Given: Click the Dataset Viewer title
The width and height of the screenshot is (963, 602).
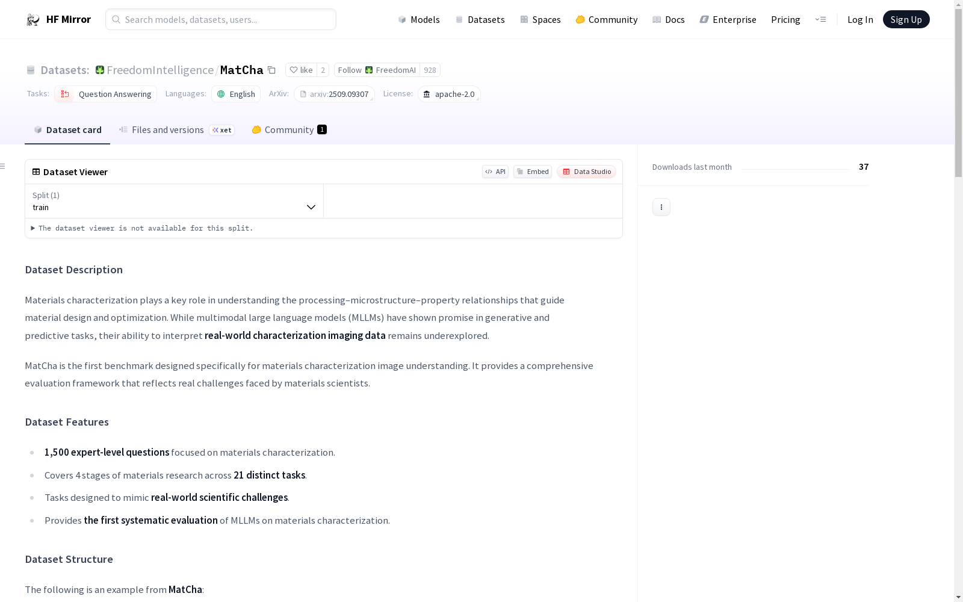Looking at the screenshot, I should click(75, 172).
